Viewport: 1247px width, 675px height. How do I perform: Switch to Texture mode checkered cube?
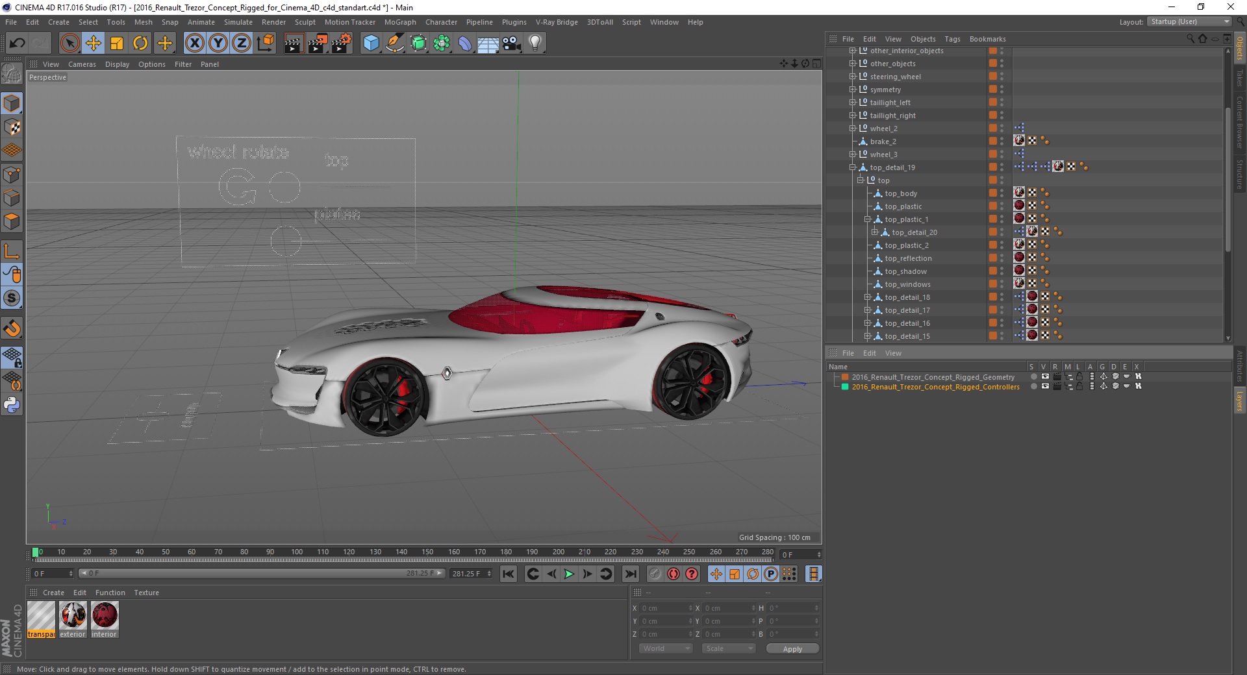click(12, 127)
